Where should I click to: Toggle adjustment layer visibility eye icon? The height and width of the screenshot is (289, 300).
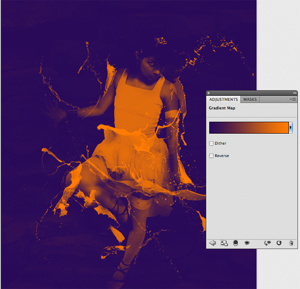tap(247, 243)
